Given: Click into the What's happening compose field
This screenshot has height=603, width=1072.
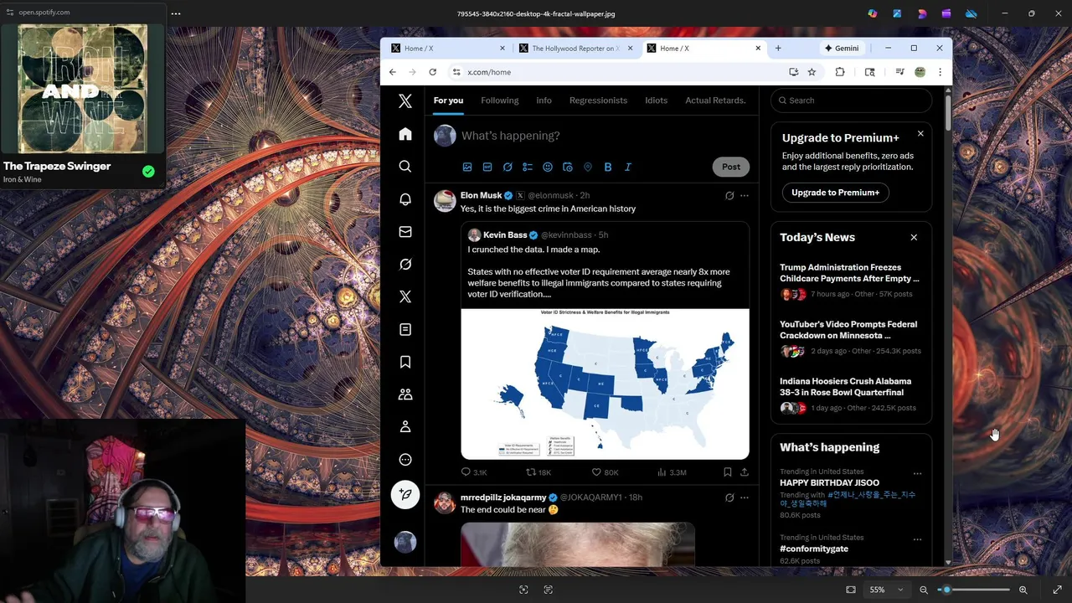Looking at the screenshot, I should 603,136.
